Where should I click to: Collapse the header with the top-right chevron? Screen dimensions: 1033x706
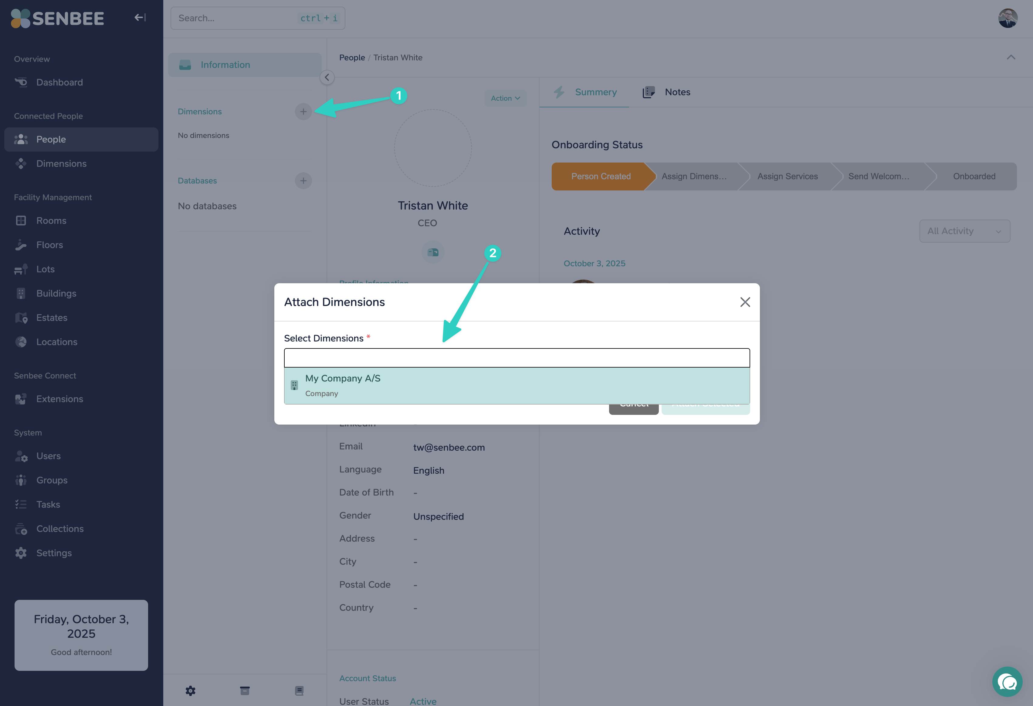point(1011,57)
